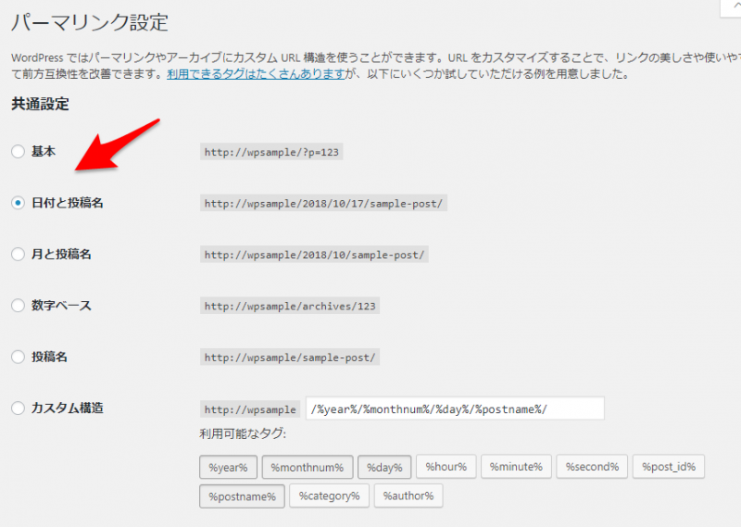Select the 日付と投稿名 radio button

[x=18, y=203]
